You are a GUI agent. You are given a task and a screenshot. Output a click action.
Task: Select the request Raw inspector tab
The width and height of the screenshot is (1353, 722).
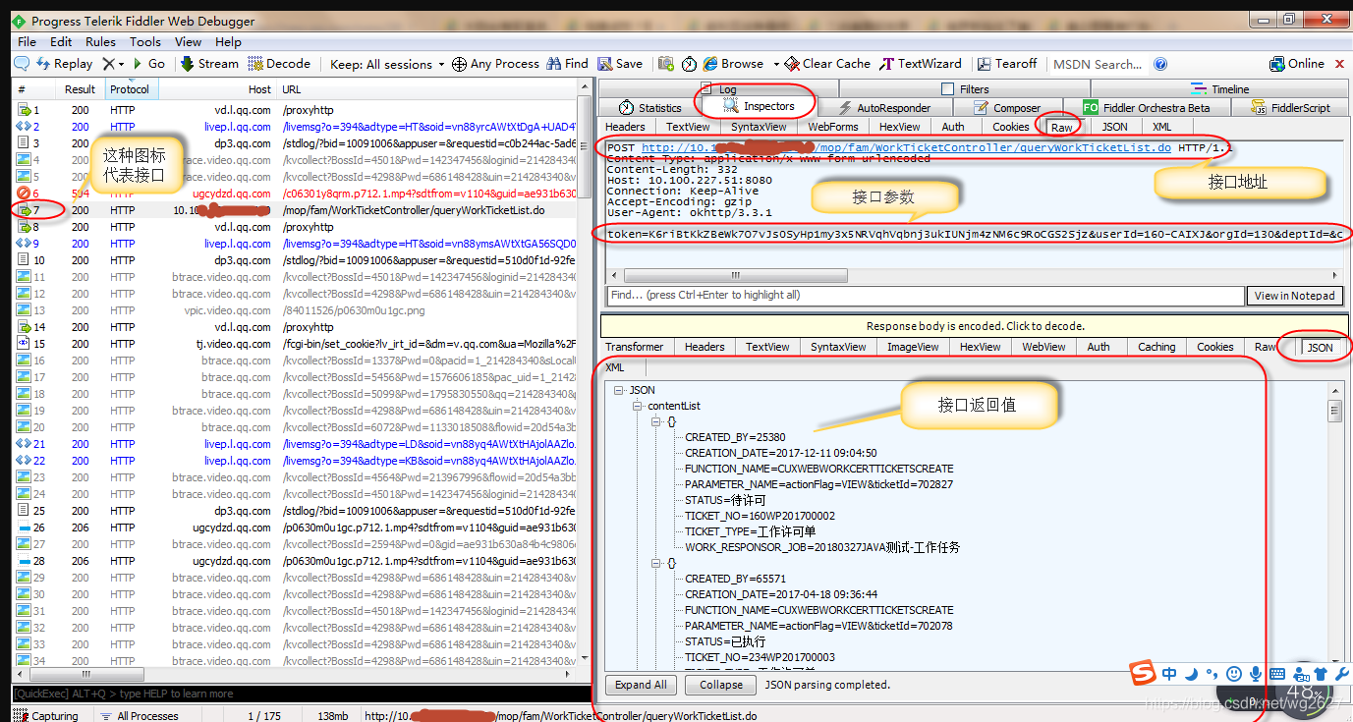coord(1062,128)
